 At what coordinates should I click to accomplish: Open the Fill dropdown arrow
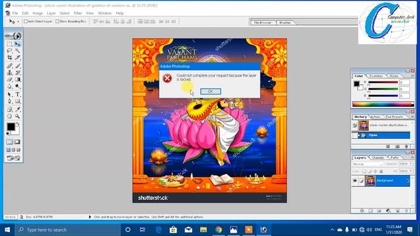pos(411,171)
